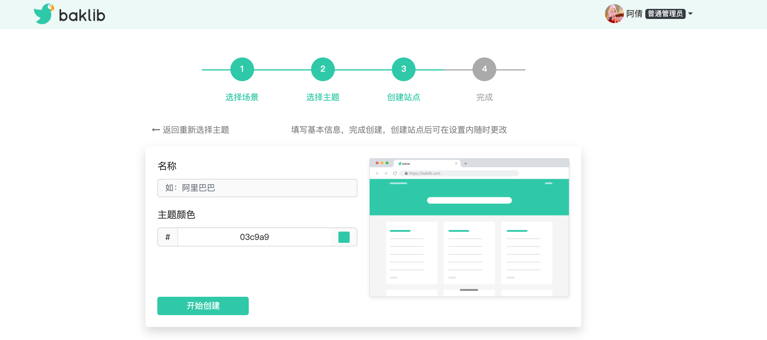Go to step 2 circle

coord(322,69)
